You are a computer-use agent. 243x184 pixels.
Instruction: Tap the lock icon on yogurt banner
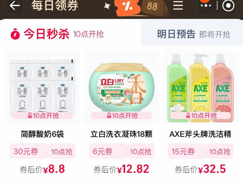30,115
